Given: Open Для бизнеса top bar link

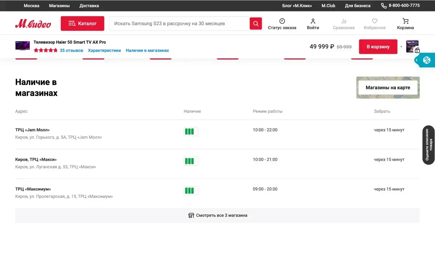Looking at the screenshot, I should tap(358, 6).
